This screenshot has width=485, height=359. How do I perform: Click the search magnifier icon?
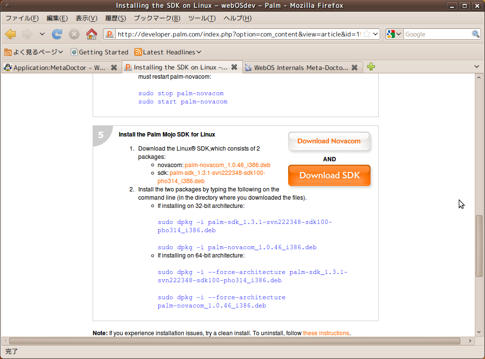click(476, 34)
